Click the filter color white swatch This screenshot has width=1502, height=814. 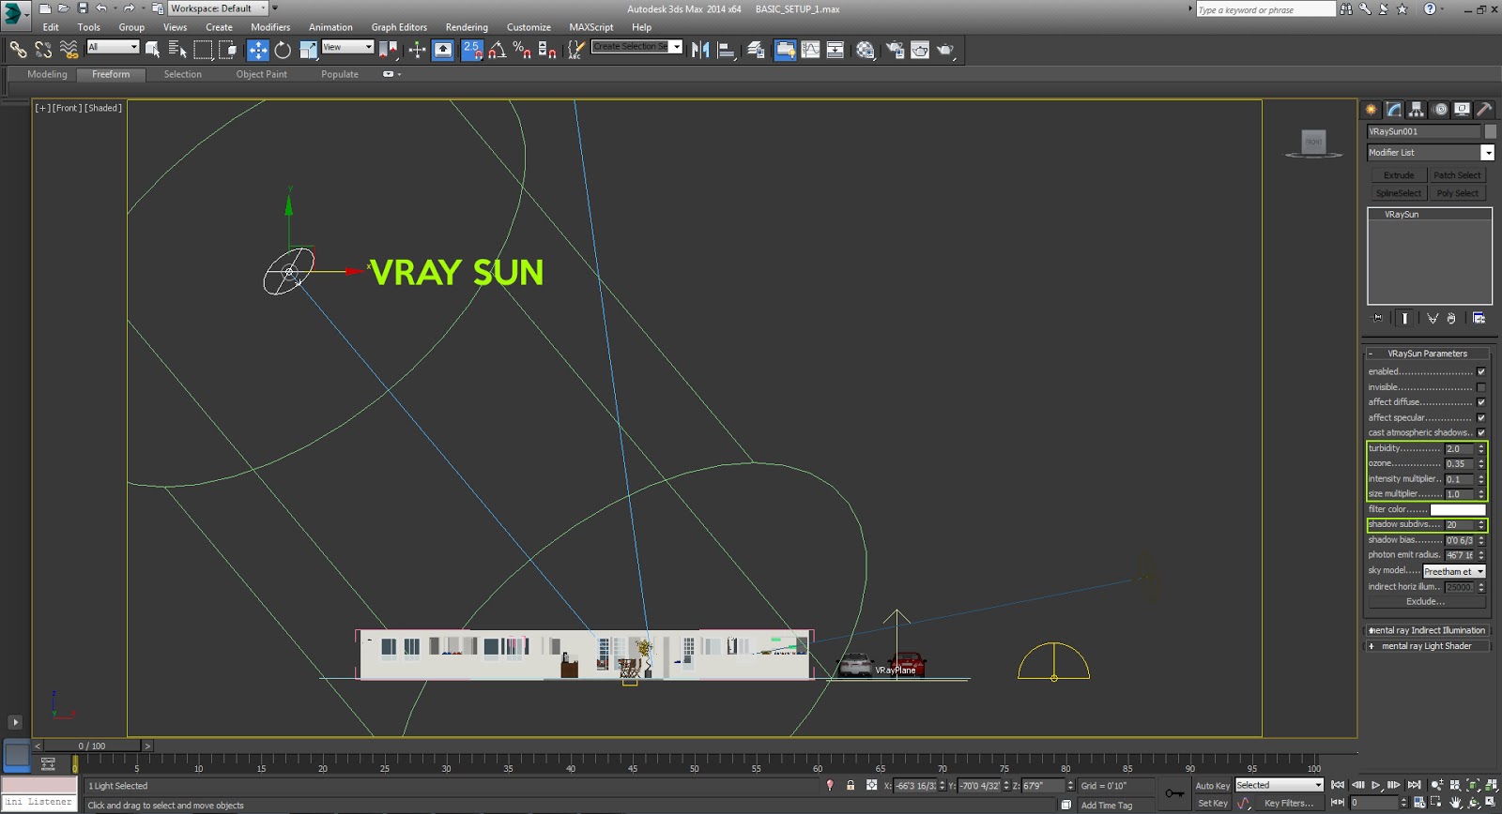click(x=1458, y=509)
